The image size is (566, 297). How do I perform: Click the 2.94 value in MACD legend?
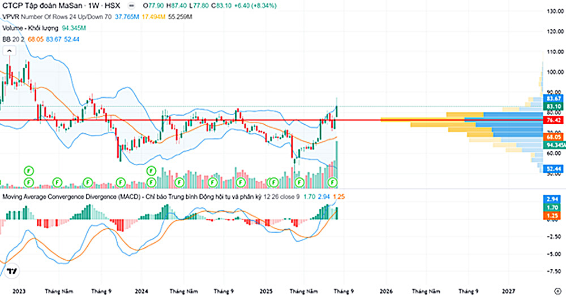pos(324,197)
